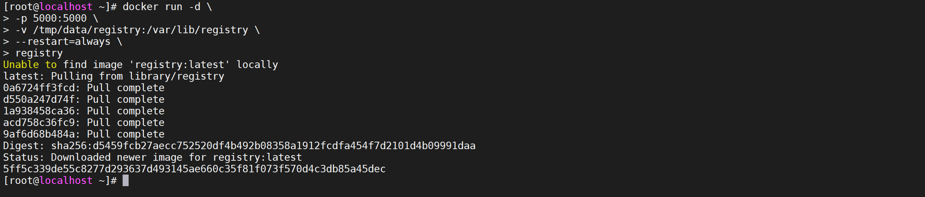Click the yellow 'Unable to' warning text
Screen dimensions: 925x197
(30, 65)
